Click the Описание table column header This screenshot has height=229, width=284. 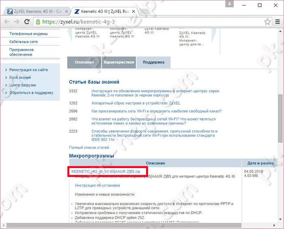(155, 163)
